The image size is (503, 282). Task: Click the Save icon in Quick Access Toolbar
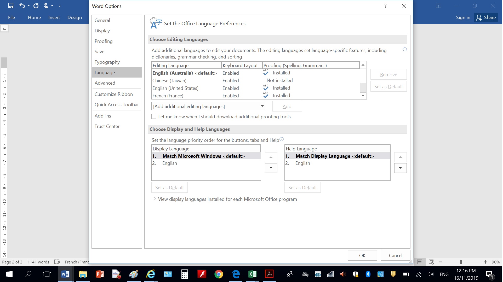tap(11, 6)
